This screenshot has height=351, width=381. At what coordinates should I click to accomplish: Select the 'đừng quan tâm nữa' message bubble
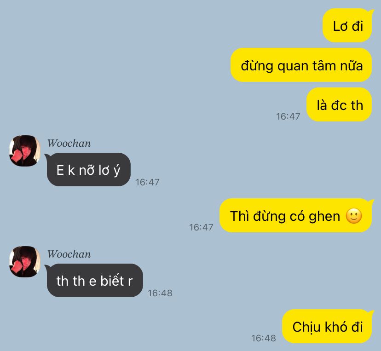301,65
